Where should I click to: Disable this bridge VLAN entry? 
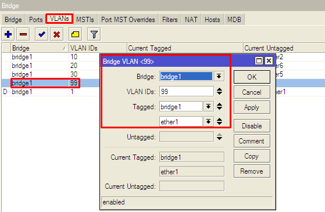pyautogui.click(x=252, y=126)
